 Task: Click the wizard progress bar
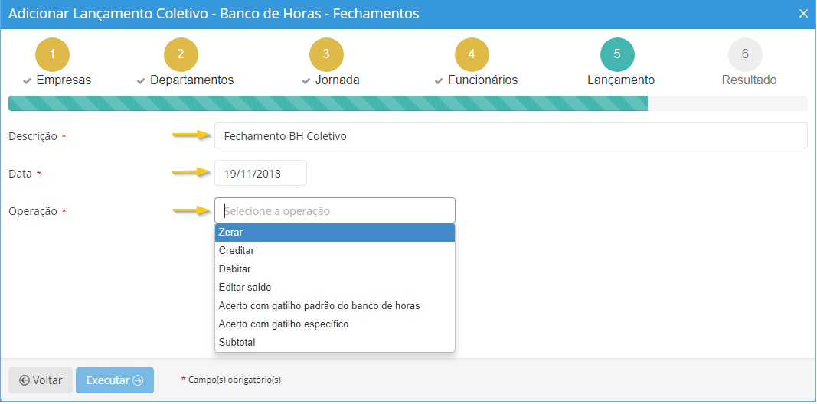pos(407,103)
